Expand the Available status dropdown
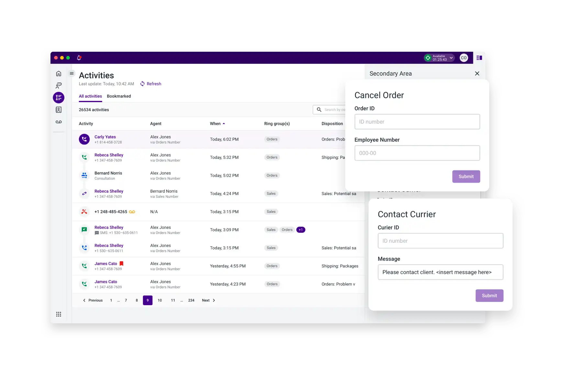Screen dimensions: 563x375 pos(451,58)
